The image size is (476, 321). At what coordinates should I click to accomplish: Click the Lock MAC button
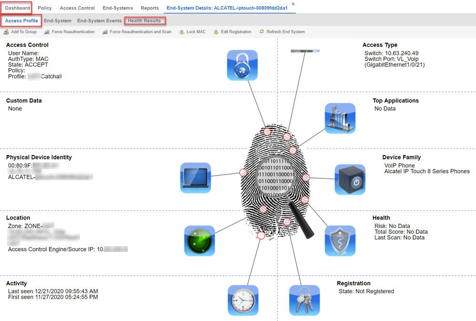192,32
